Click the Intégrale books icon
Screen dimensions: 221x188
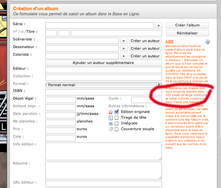110,123
